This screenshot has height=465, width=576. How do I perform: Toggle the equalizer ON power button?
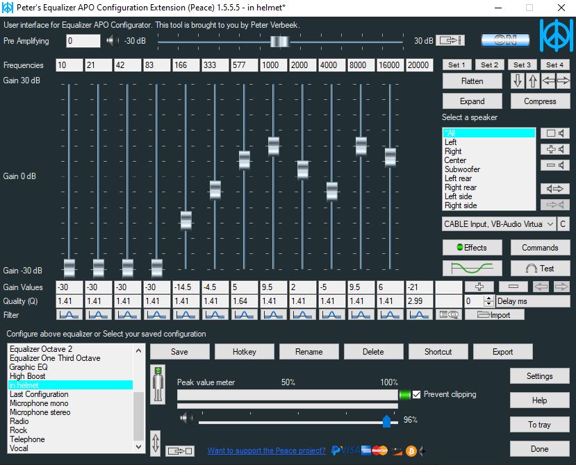click(505, 40)
